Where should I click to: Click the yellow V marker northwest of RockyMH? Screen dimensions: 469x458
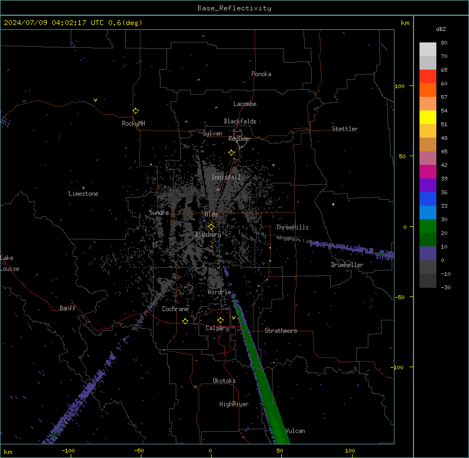(95, 100)
